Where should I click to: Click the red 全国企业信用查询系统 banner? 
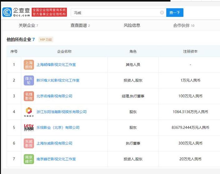[x=49, y=12]
